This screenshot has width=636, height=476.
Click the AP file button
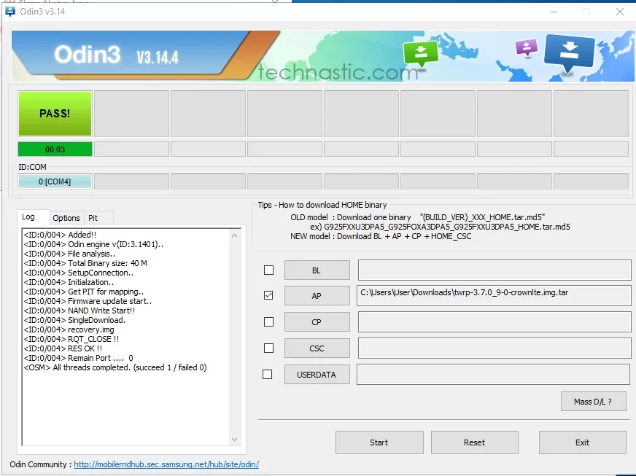point(317,295)
